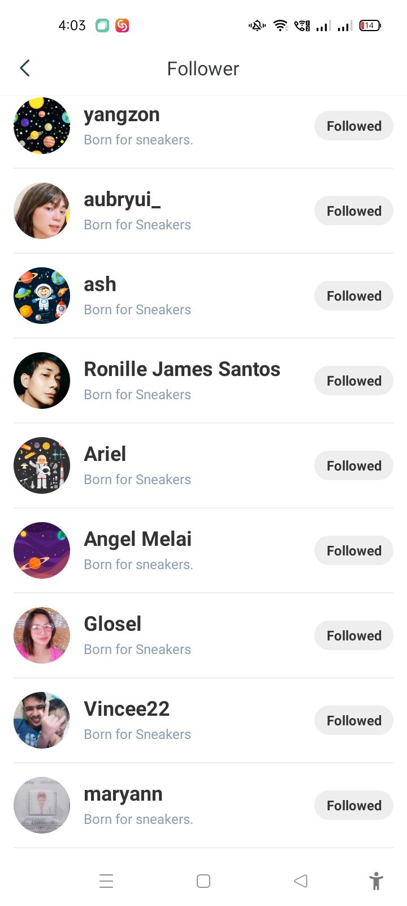Tap the back arrow in the header
Image resolution: width=407 pixels, height=906 pixels.
tap(25, 69)
